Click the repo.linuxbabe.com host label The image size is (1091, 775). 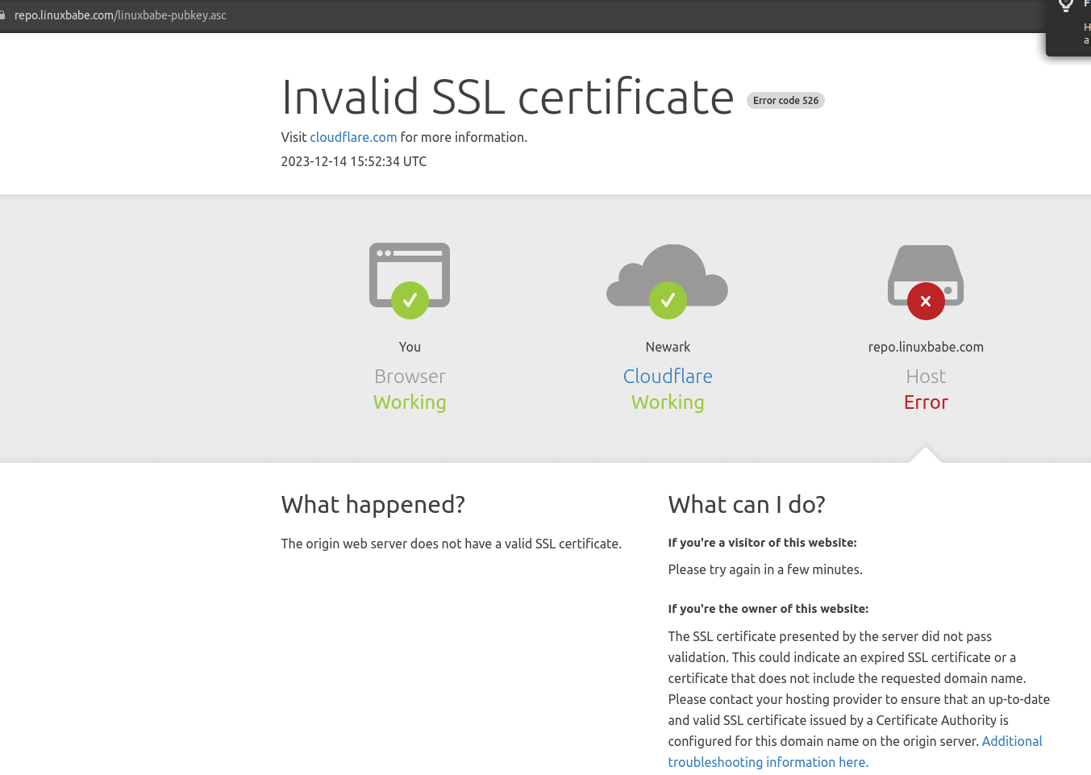[x=926, y=347]
